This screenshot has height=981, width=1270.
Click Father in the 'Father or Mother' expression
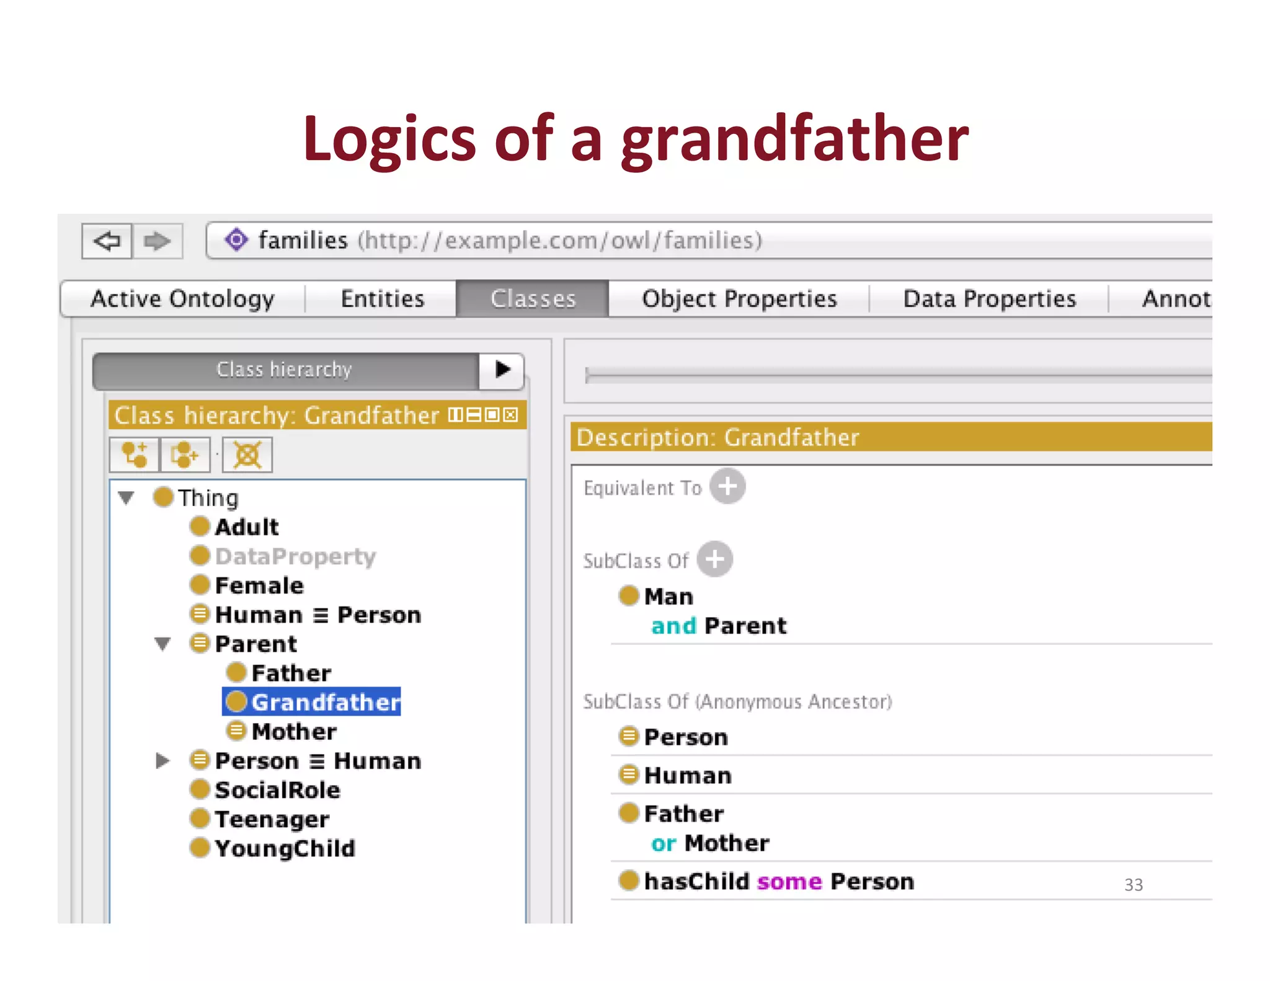coord(684,814)
